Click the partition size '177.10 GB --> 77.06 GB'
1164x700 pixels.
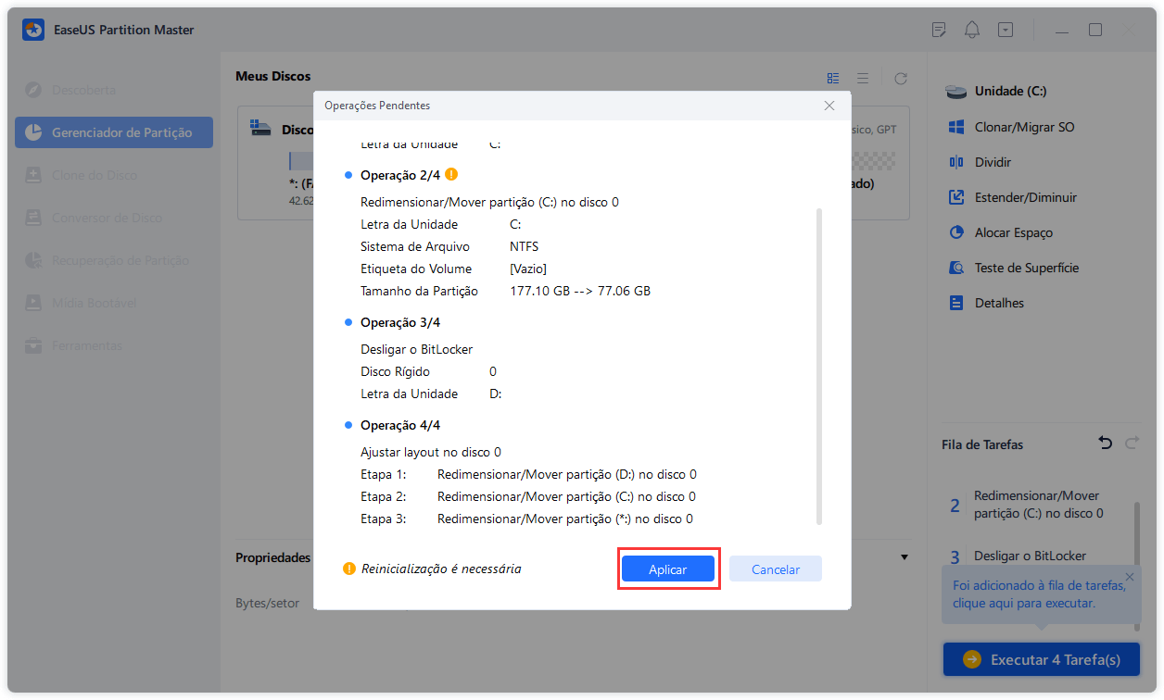[x=580, y=291]
